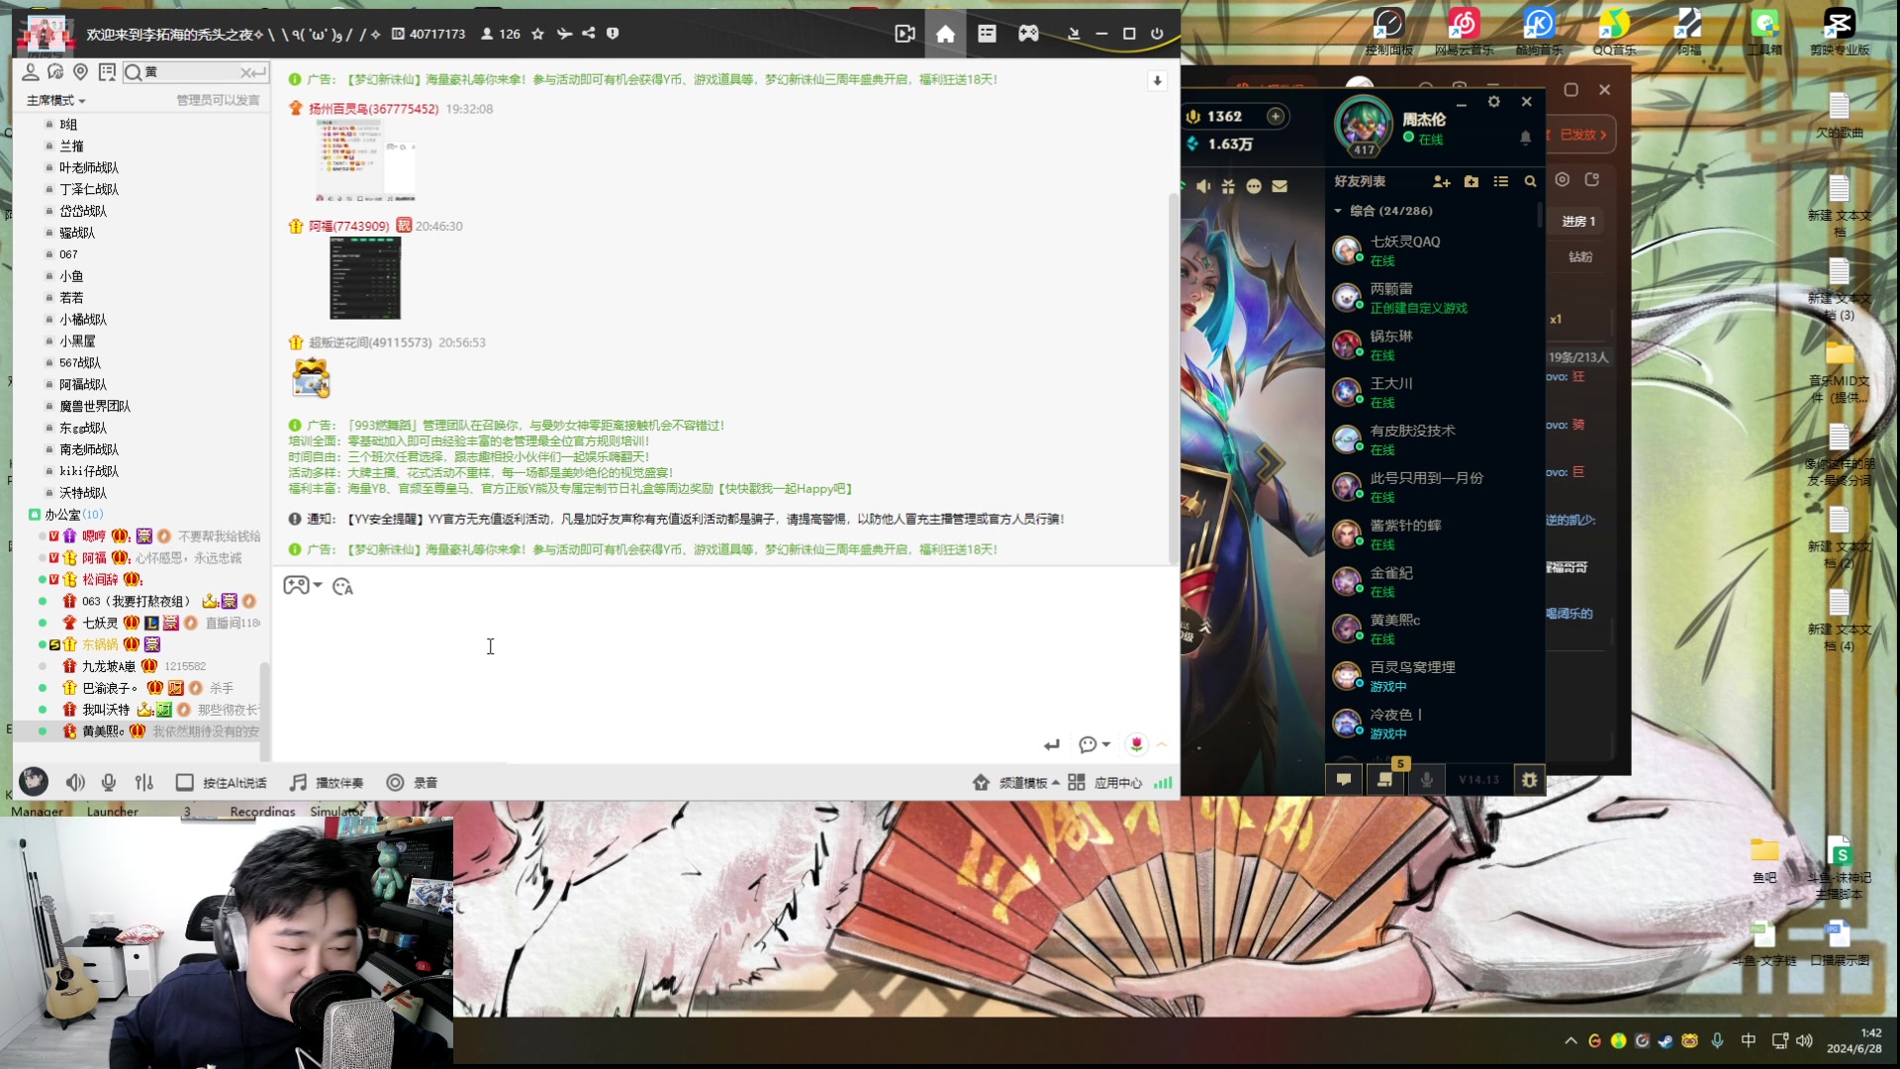This screenshot has height=1069, width=1900.
Task: Click the YY audio mixer sliders icon
Action: [144, 783]
